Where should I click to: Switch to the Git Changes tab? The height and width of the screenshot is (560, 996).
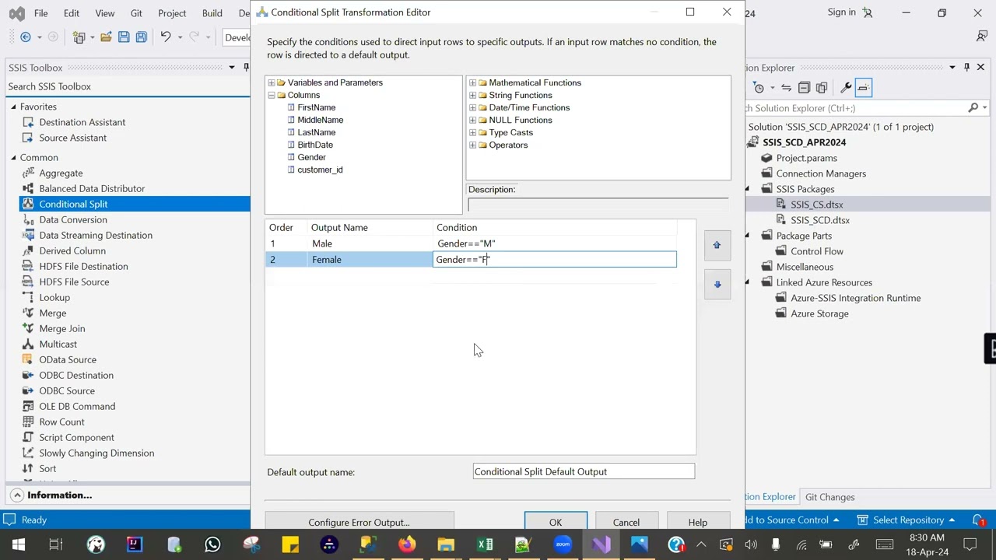[x=829, y=497]
